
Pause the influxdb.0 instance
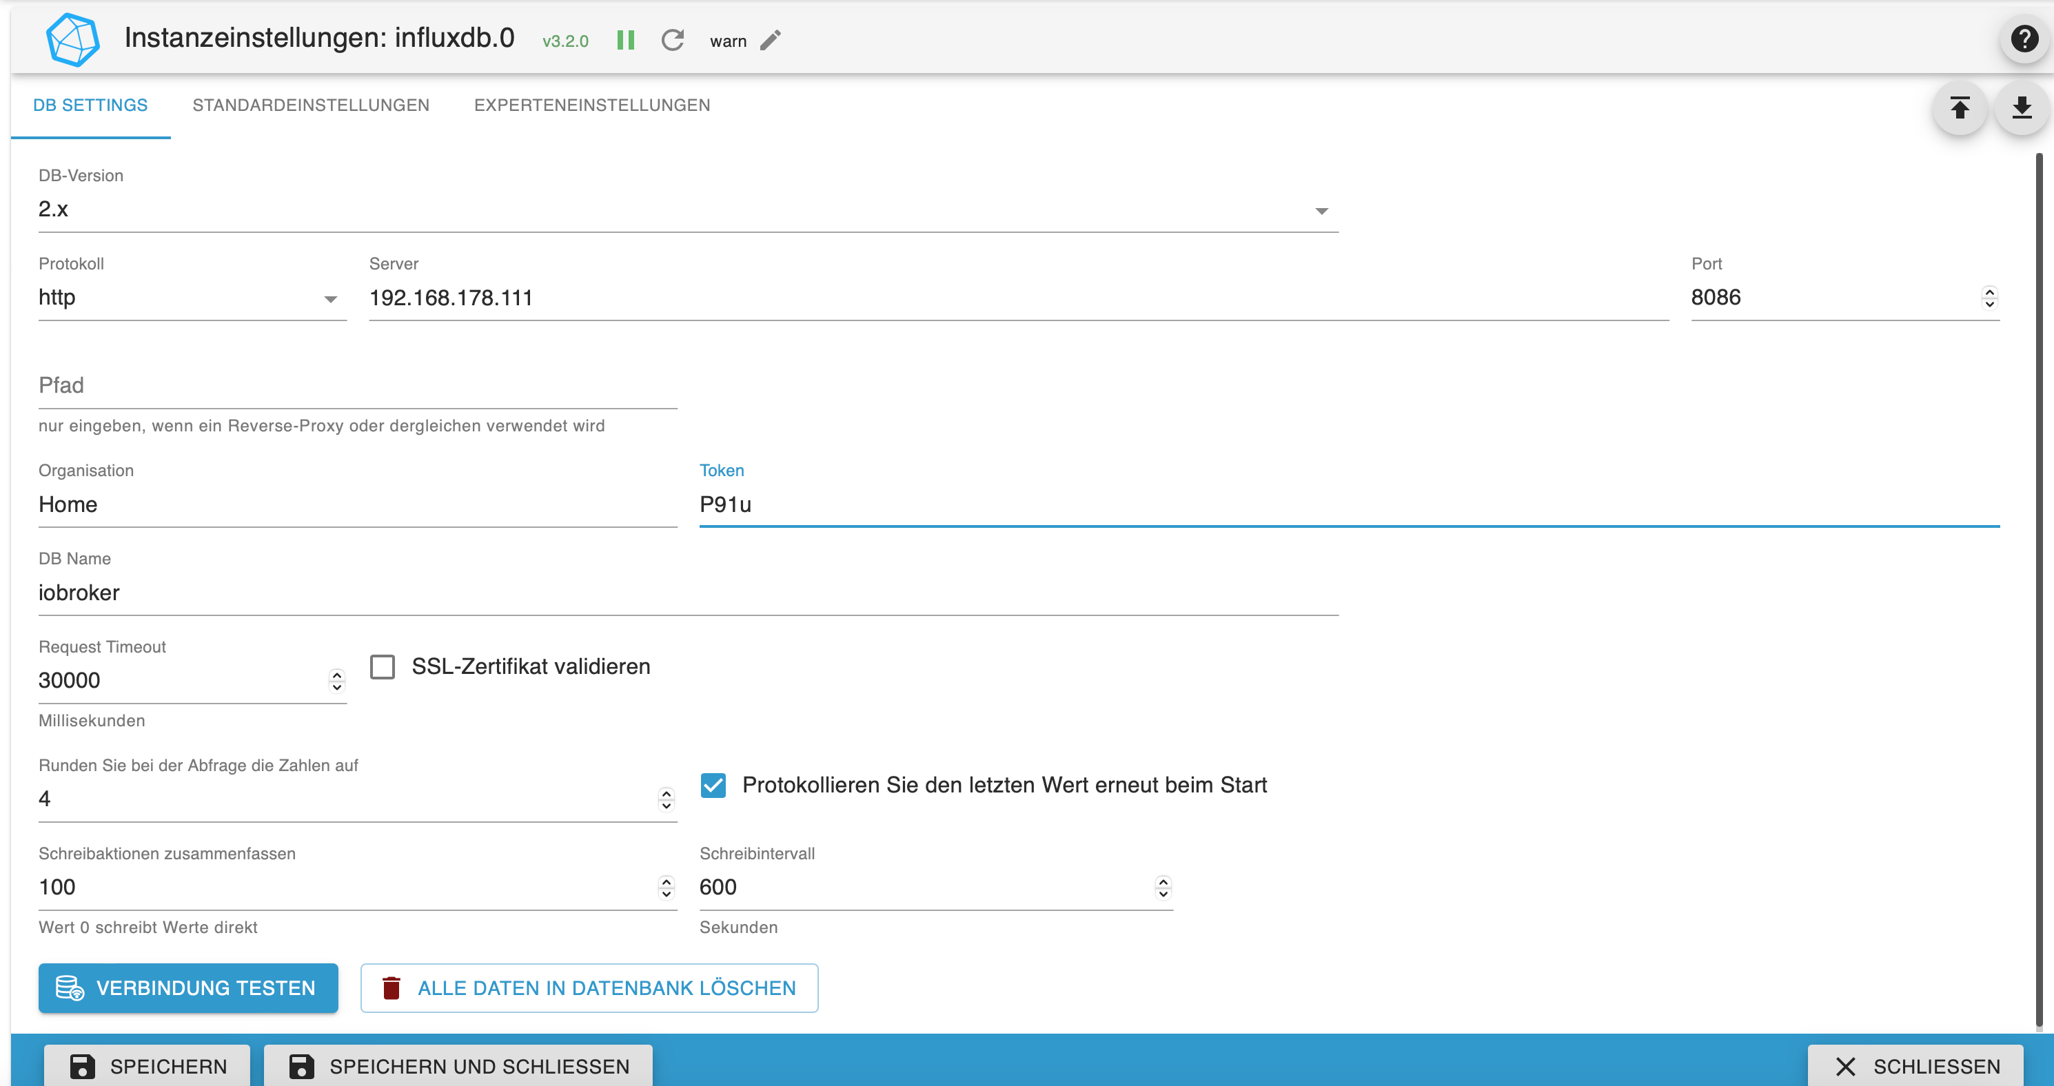click(x=625, y=40)
